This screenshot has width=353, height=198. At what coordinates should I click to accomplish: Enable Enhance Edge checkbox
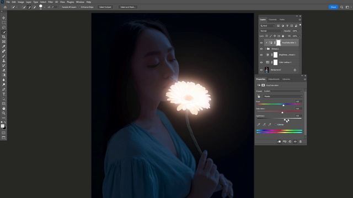click(x=79, y=7)
